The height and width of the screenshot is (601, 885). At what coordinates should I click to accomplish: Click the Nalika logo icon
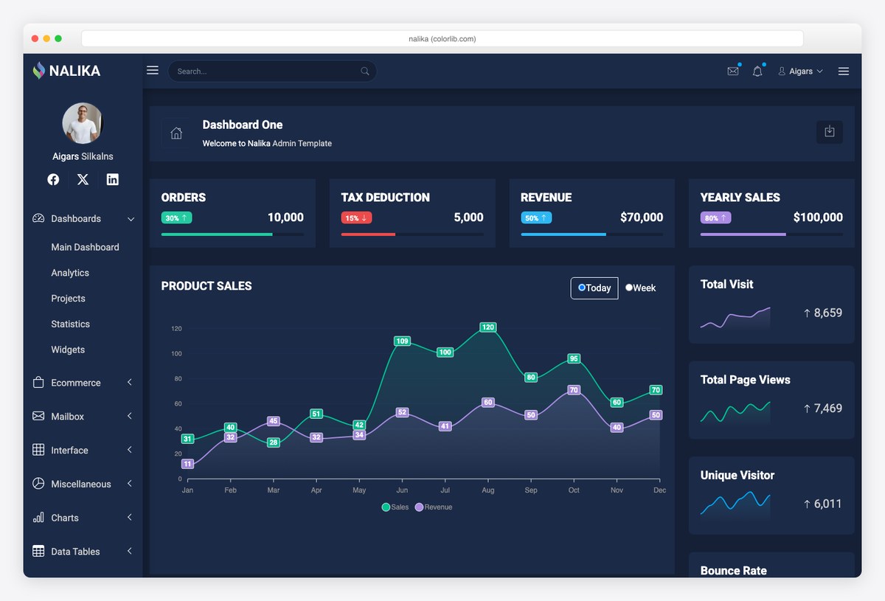38,71
